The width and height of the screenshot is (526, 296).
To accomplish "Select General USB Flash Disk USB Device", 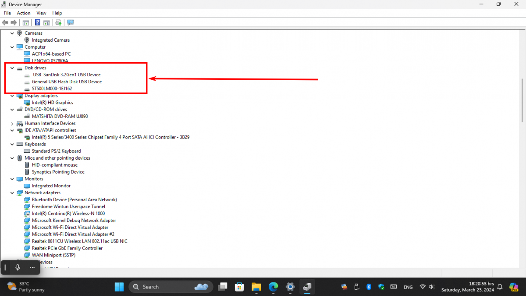I will click(x=67, y=82).
